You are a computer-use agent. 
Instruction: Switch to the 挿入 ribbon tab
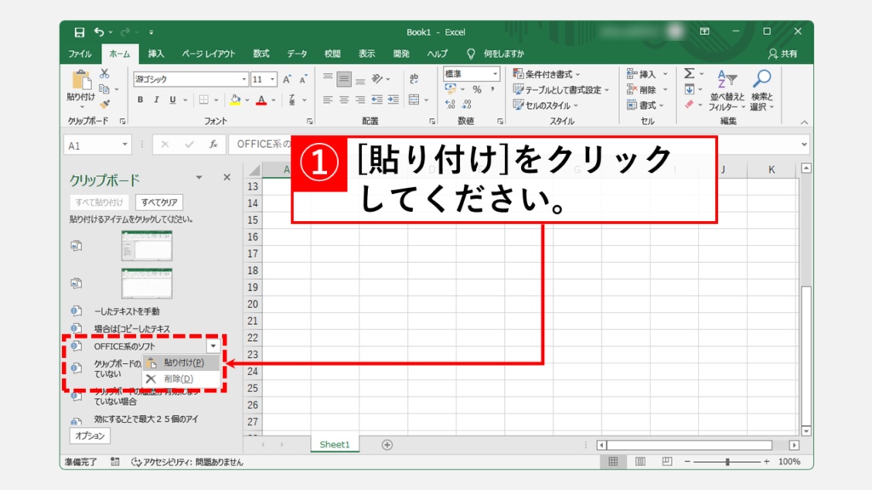[x=156, y=54]
